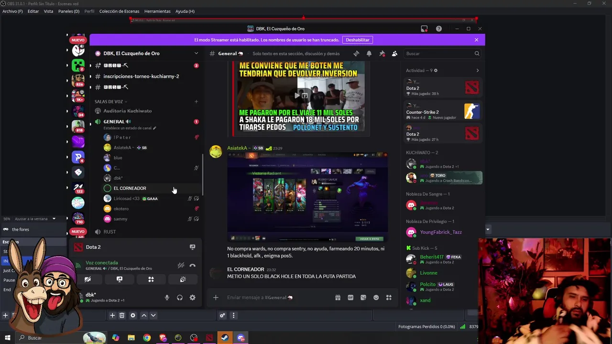
Task: Create a channel with plus next to Salas de Voz
Action: (x=196, y=101)
